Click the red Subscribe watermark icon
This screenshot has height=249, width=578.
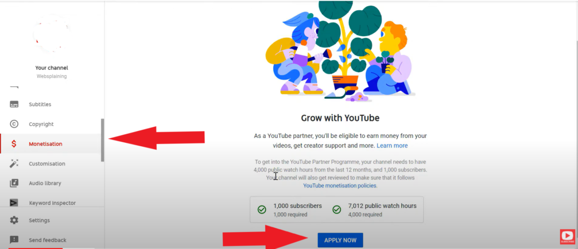click(x=567, y=237)
